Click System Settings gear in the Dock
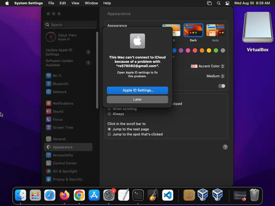 [x=109, y=195]
